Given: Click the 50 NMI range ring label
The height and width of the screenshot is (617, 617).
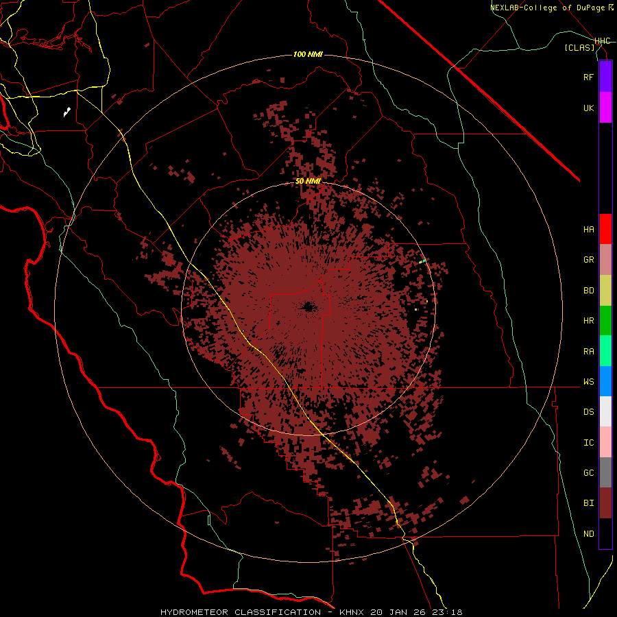Looking at the screenshot, I should [308, 181].
